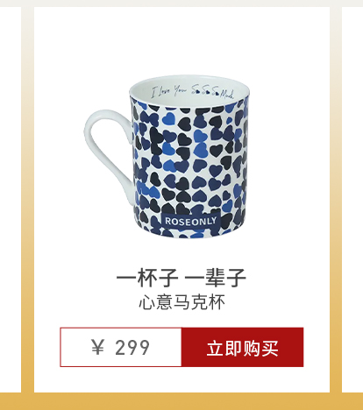The width and height of the screenshot is (363, 410).
Task: Select the ¥ 299 price box
Action: point(121,347)
